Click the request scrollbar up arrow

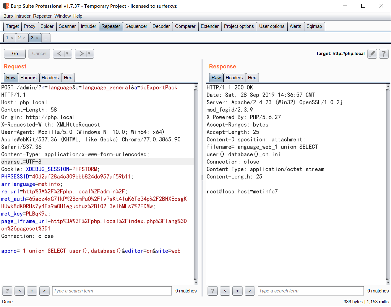click(196, 86)
